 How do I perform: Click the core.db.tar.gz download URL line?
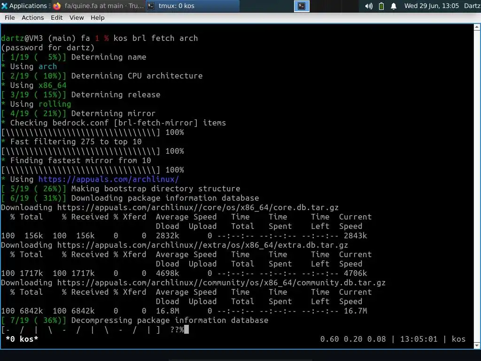170,207
